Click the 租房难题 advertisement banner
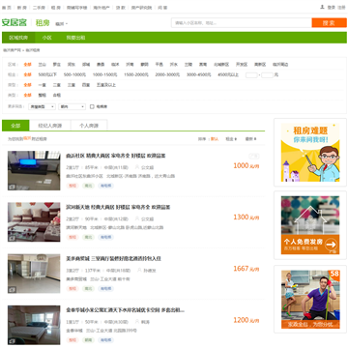 click(310, 152)
